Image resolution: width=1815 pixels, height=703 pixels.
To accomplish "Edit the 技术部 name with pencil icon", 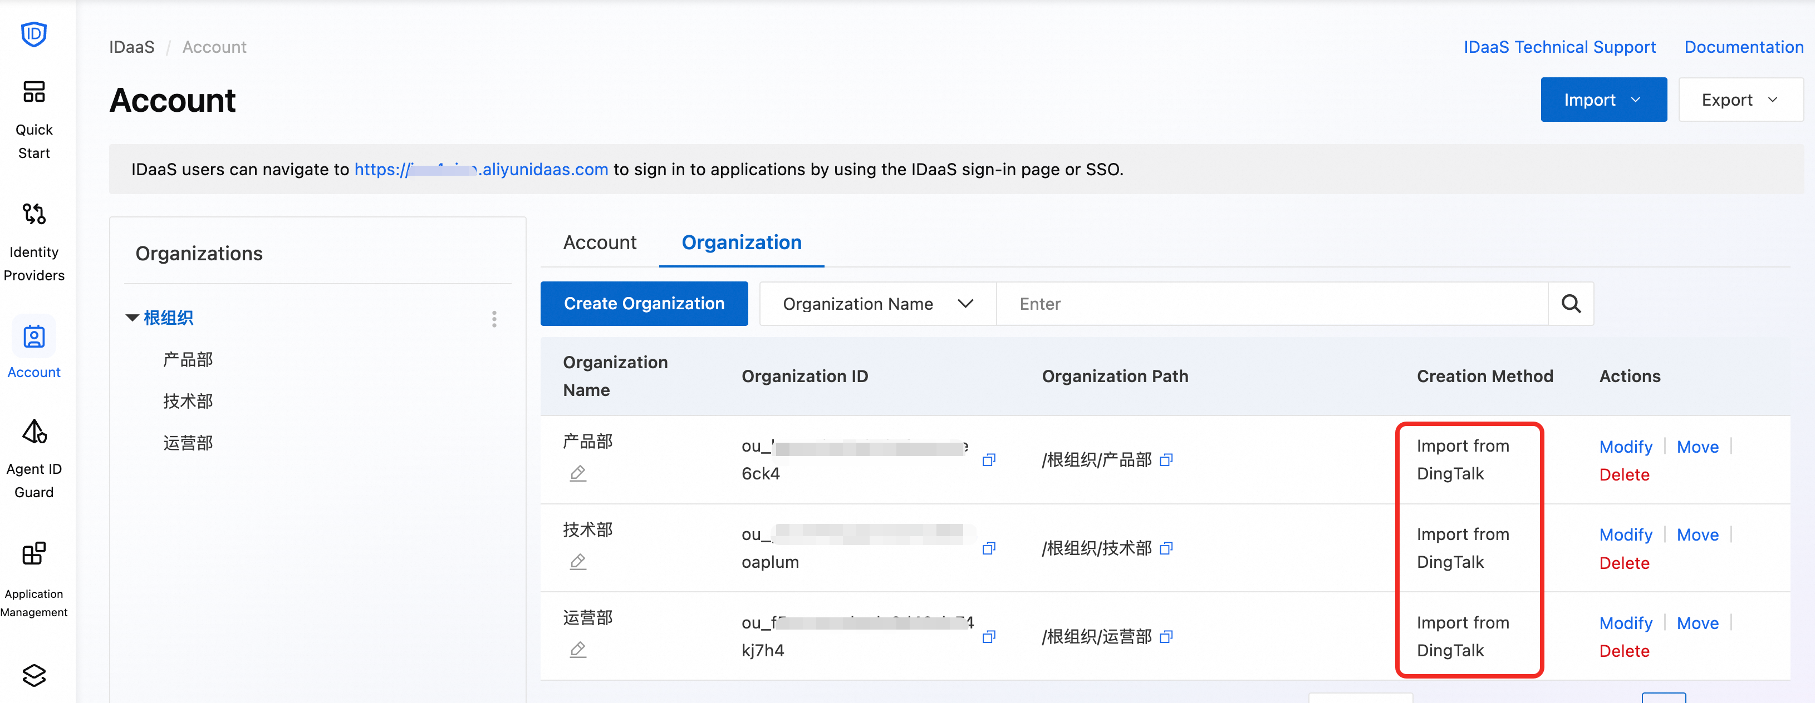I will click(578, 561).
